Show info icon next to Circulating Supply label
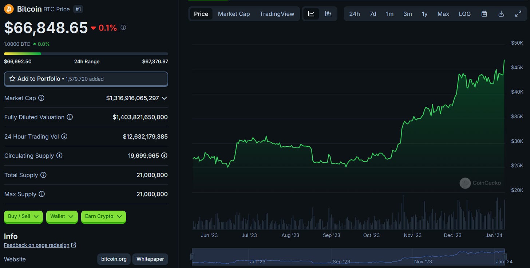The image size is (530, 268). [x=59, y=155]
